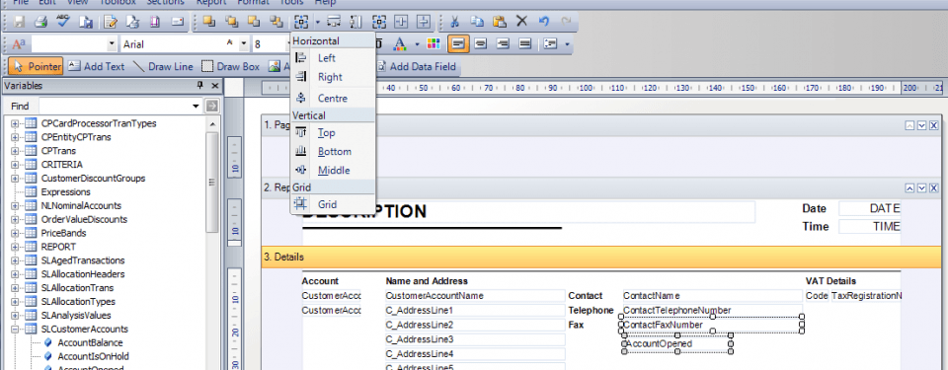Click the Cut scissors icon
948x370 pixels.
[x=454, y=22]
